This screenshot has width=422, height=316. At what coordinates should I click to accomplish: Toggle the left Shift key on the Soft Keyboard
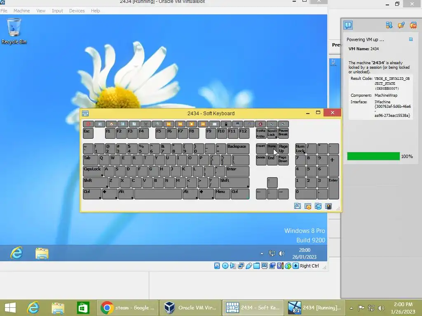[96, 182]
